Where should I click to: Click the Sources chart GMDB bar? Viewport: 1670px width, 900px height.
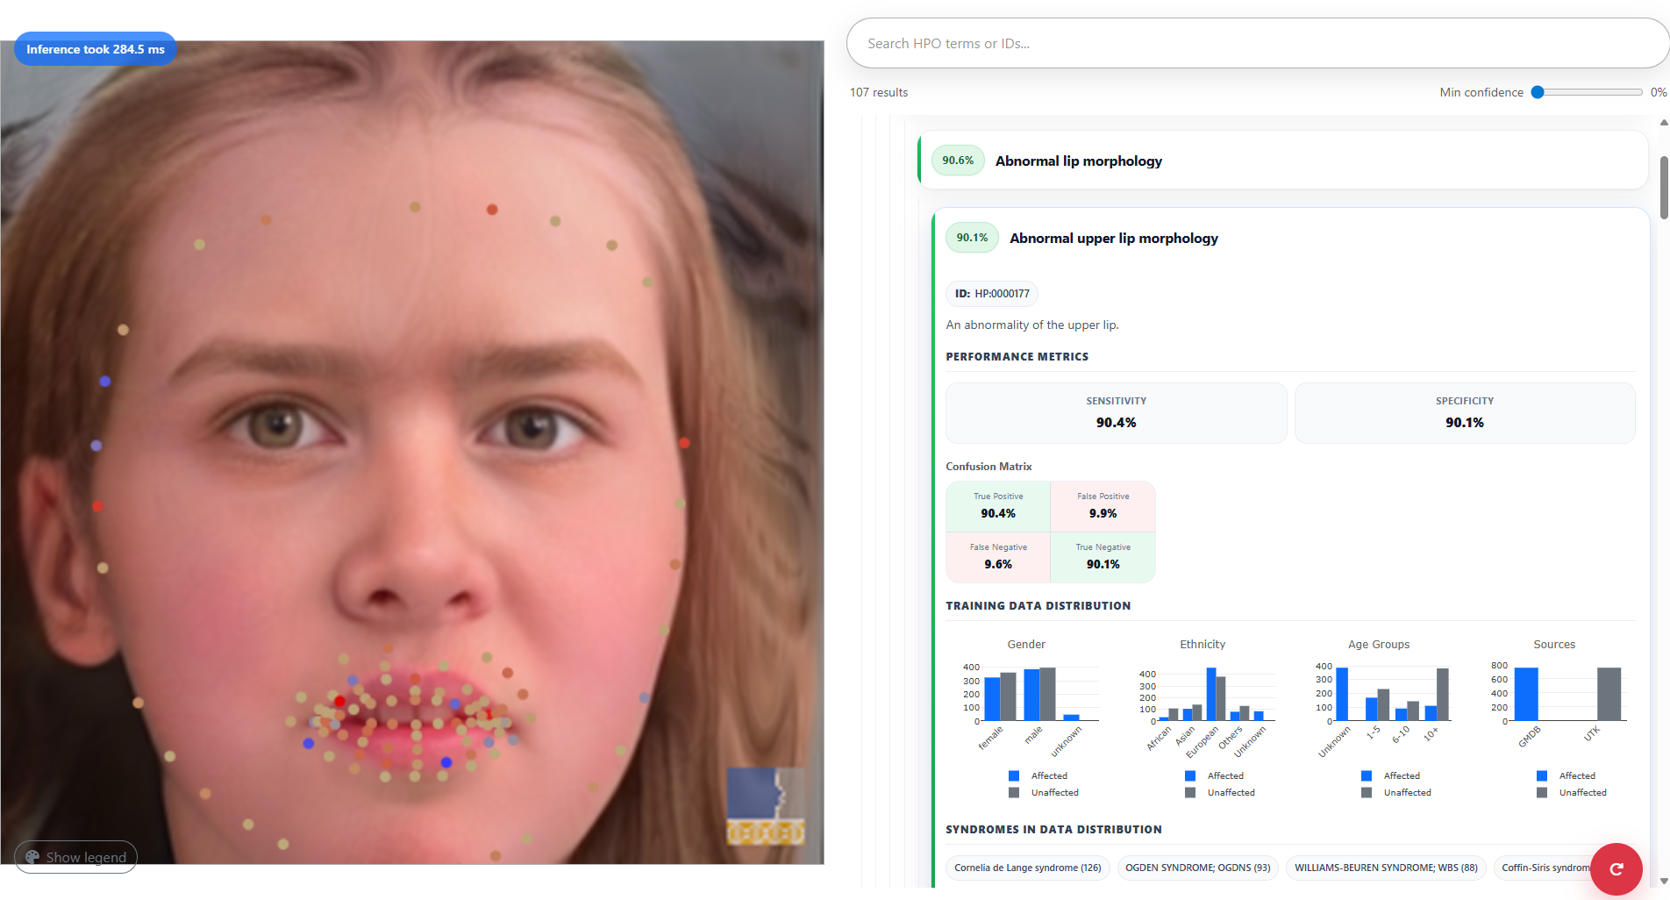click(1526, 694)
